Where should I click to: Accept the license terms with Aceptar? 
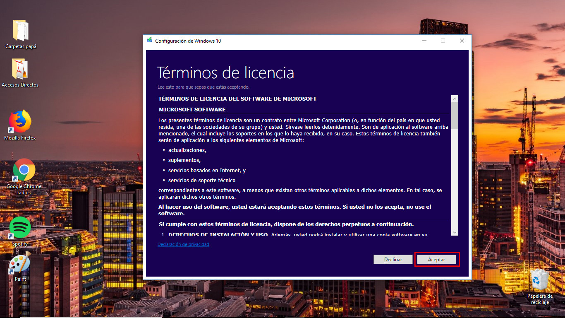tap(436, 259)
